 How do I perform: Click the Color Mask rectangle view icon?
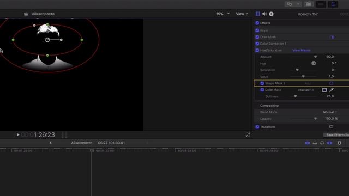click(324, 90)
